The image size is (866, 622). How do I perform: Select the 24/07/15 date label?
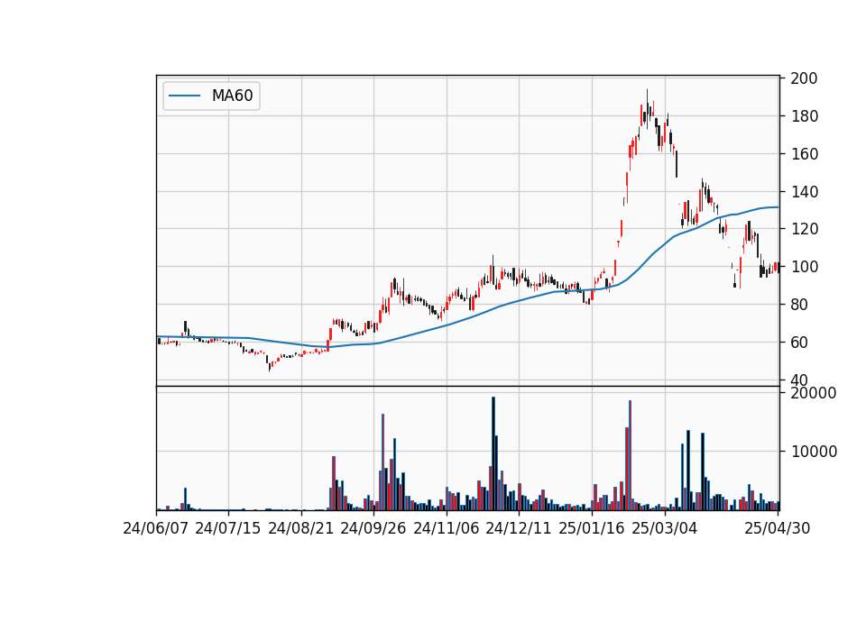(x=227, y=528)
